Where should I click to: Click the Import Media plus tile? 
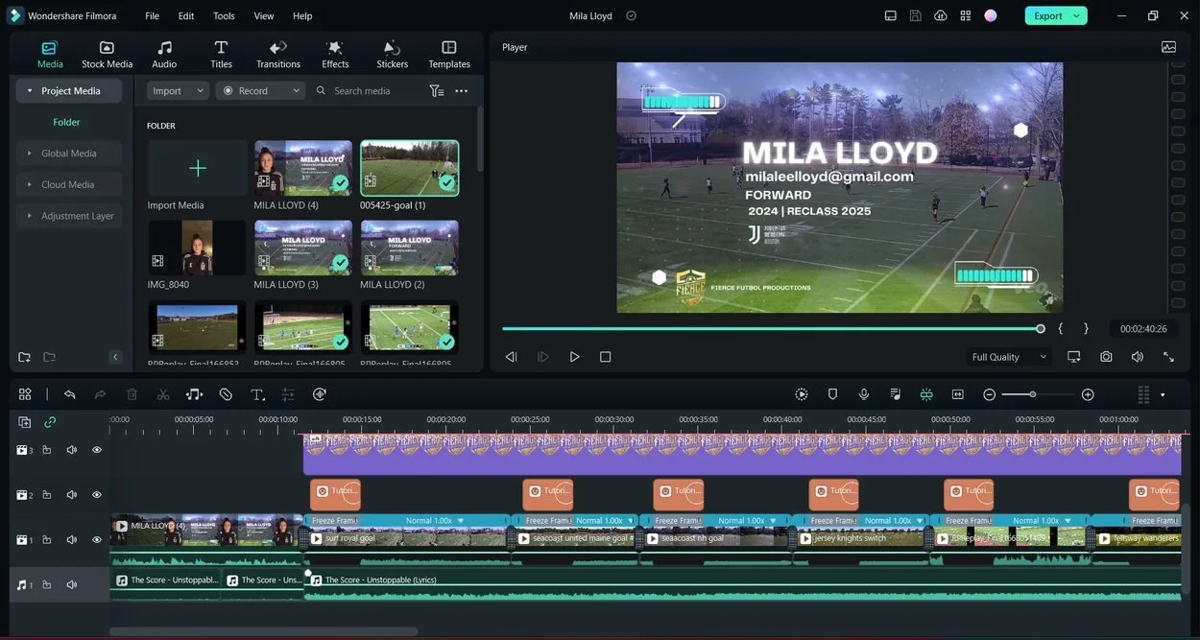coord(197,168)
